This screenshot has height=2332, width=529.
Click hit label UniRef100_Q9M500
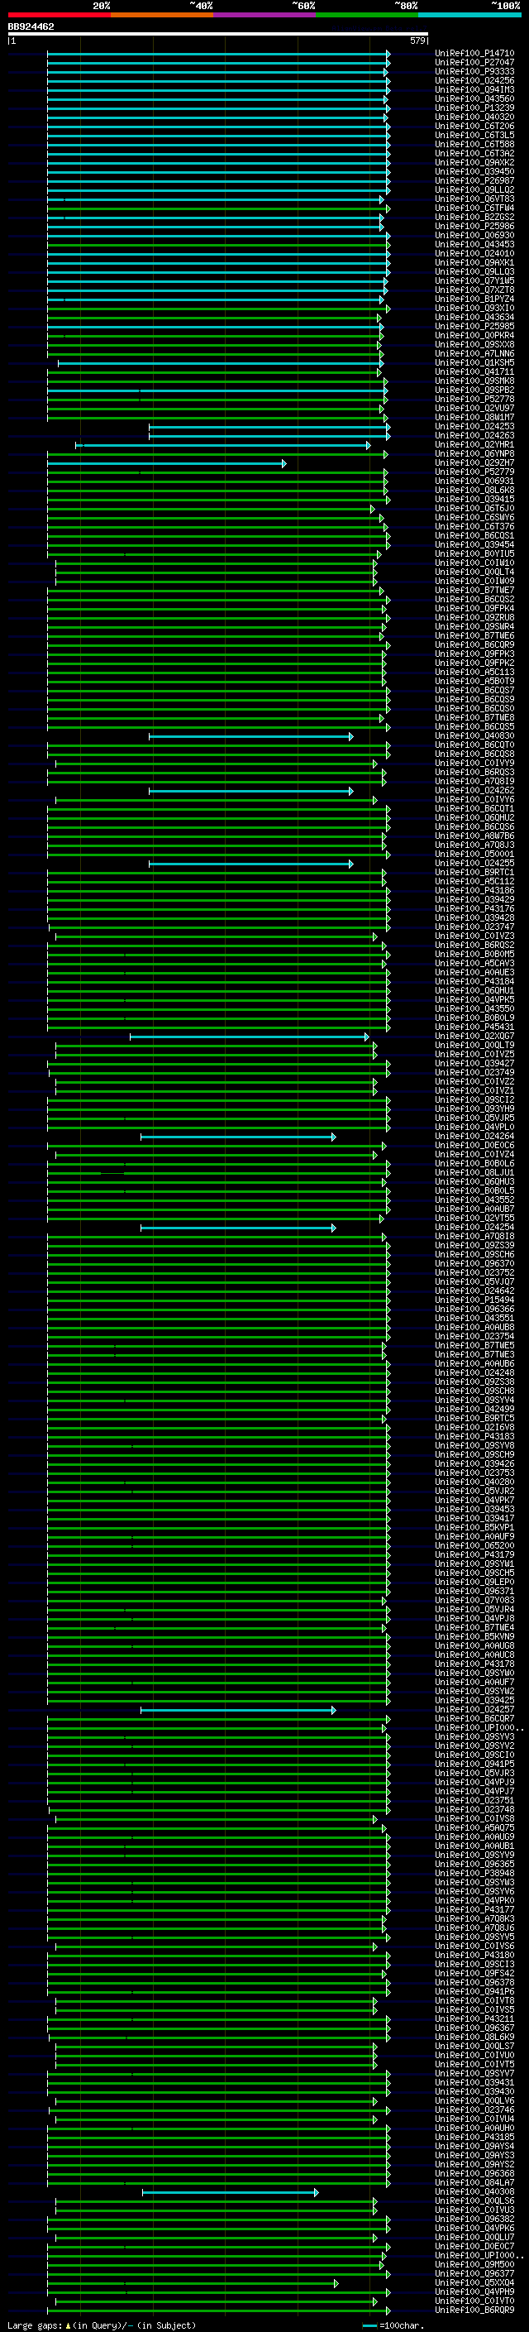tap(474, 2266)
